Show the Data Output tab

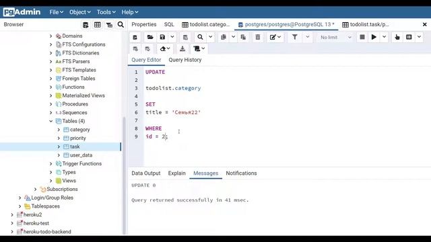(146, 173)
